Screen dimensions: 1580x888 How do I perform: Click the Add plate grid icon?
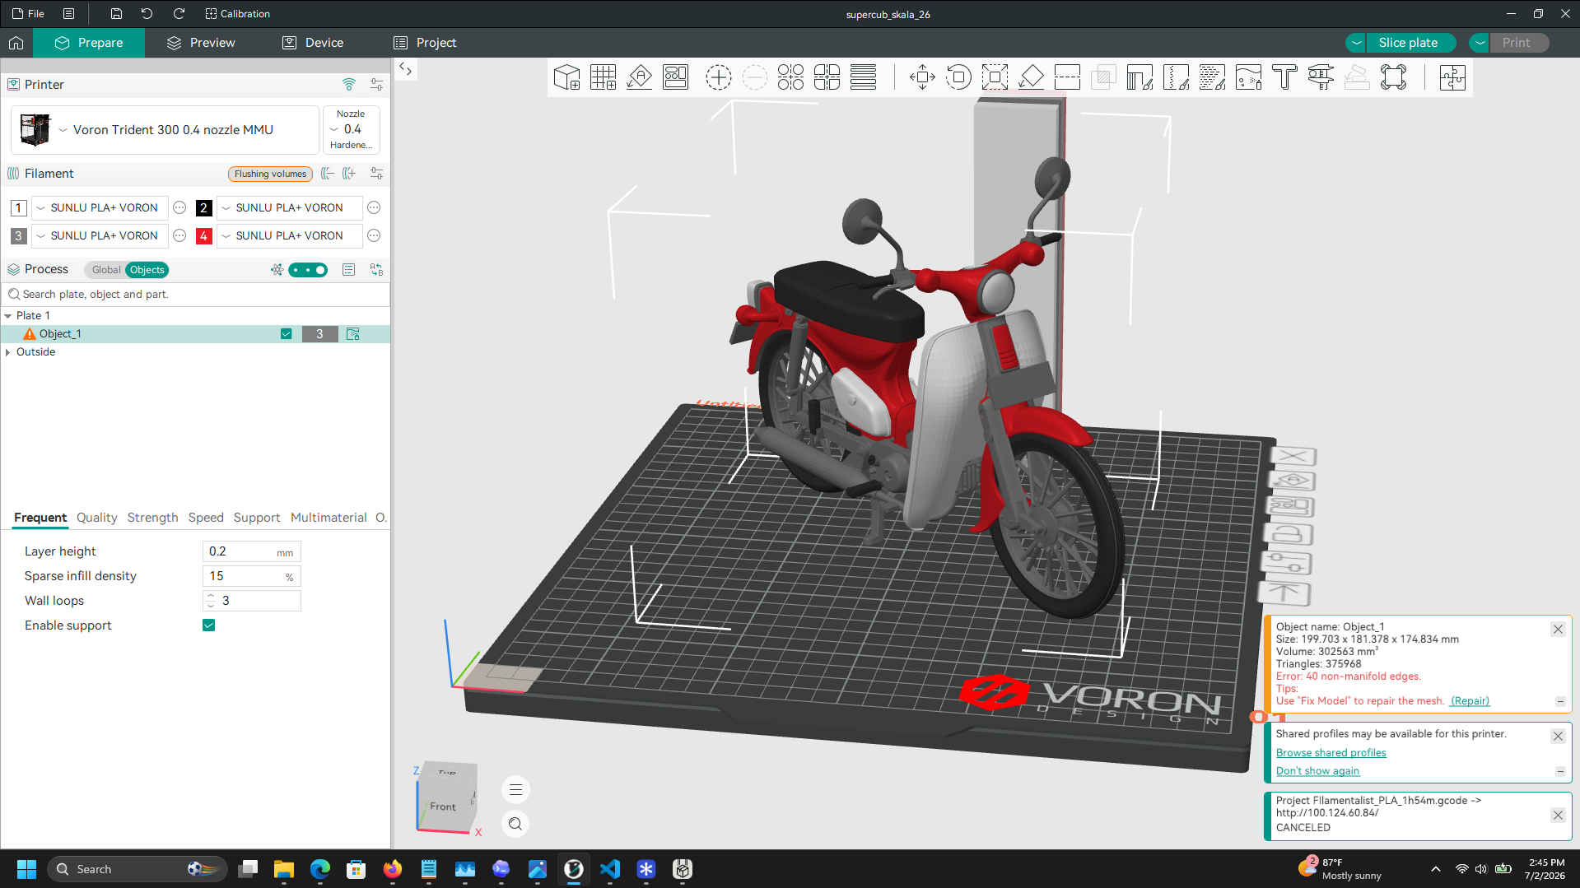(603, 77)
